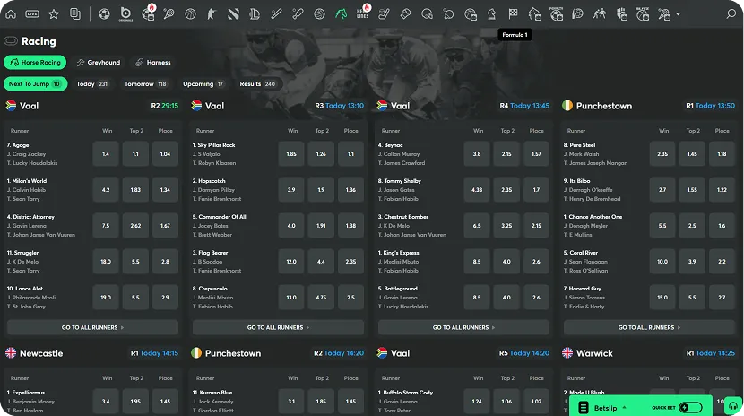Select the Tennis racket icon
This screenshot has width=744, height=416.
pyautogui.click(x=169, y=14)
